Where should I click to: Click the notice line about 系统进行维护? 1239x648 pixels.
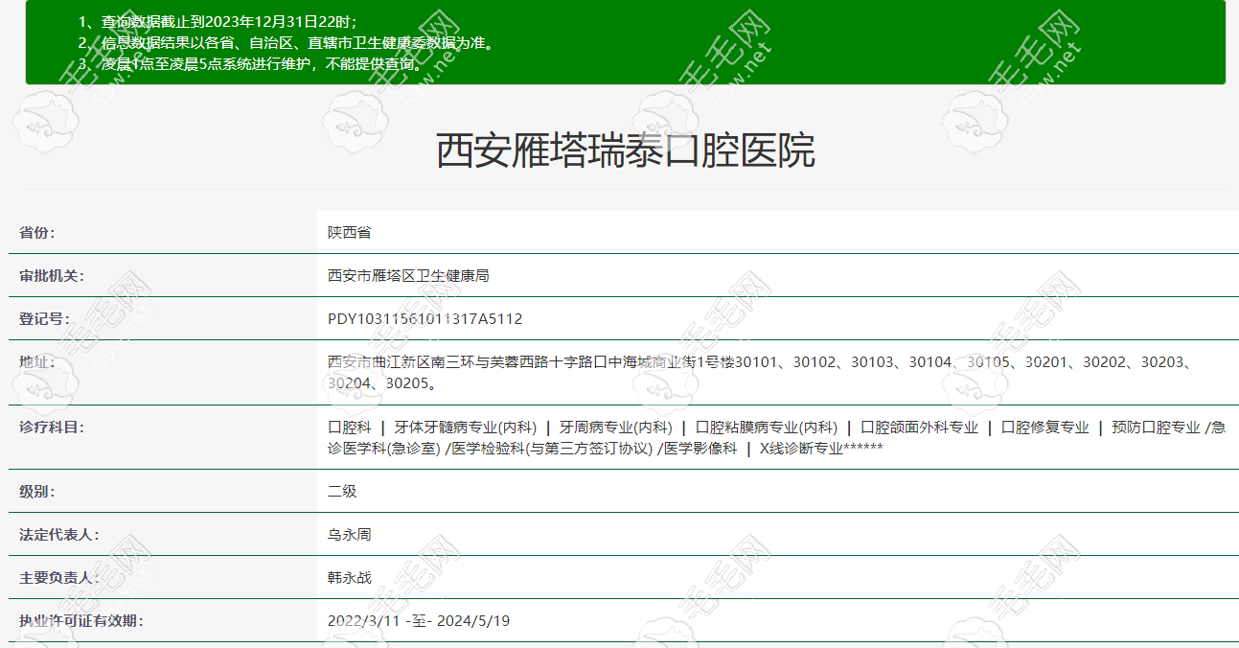pyautogui.click(x=251, y=64)
